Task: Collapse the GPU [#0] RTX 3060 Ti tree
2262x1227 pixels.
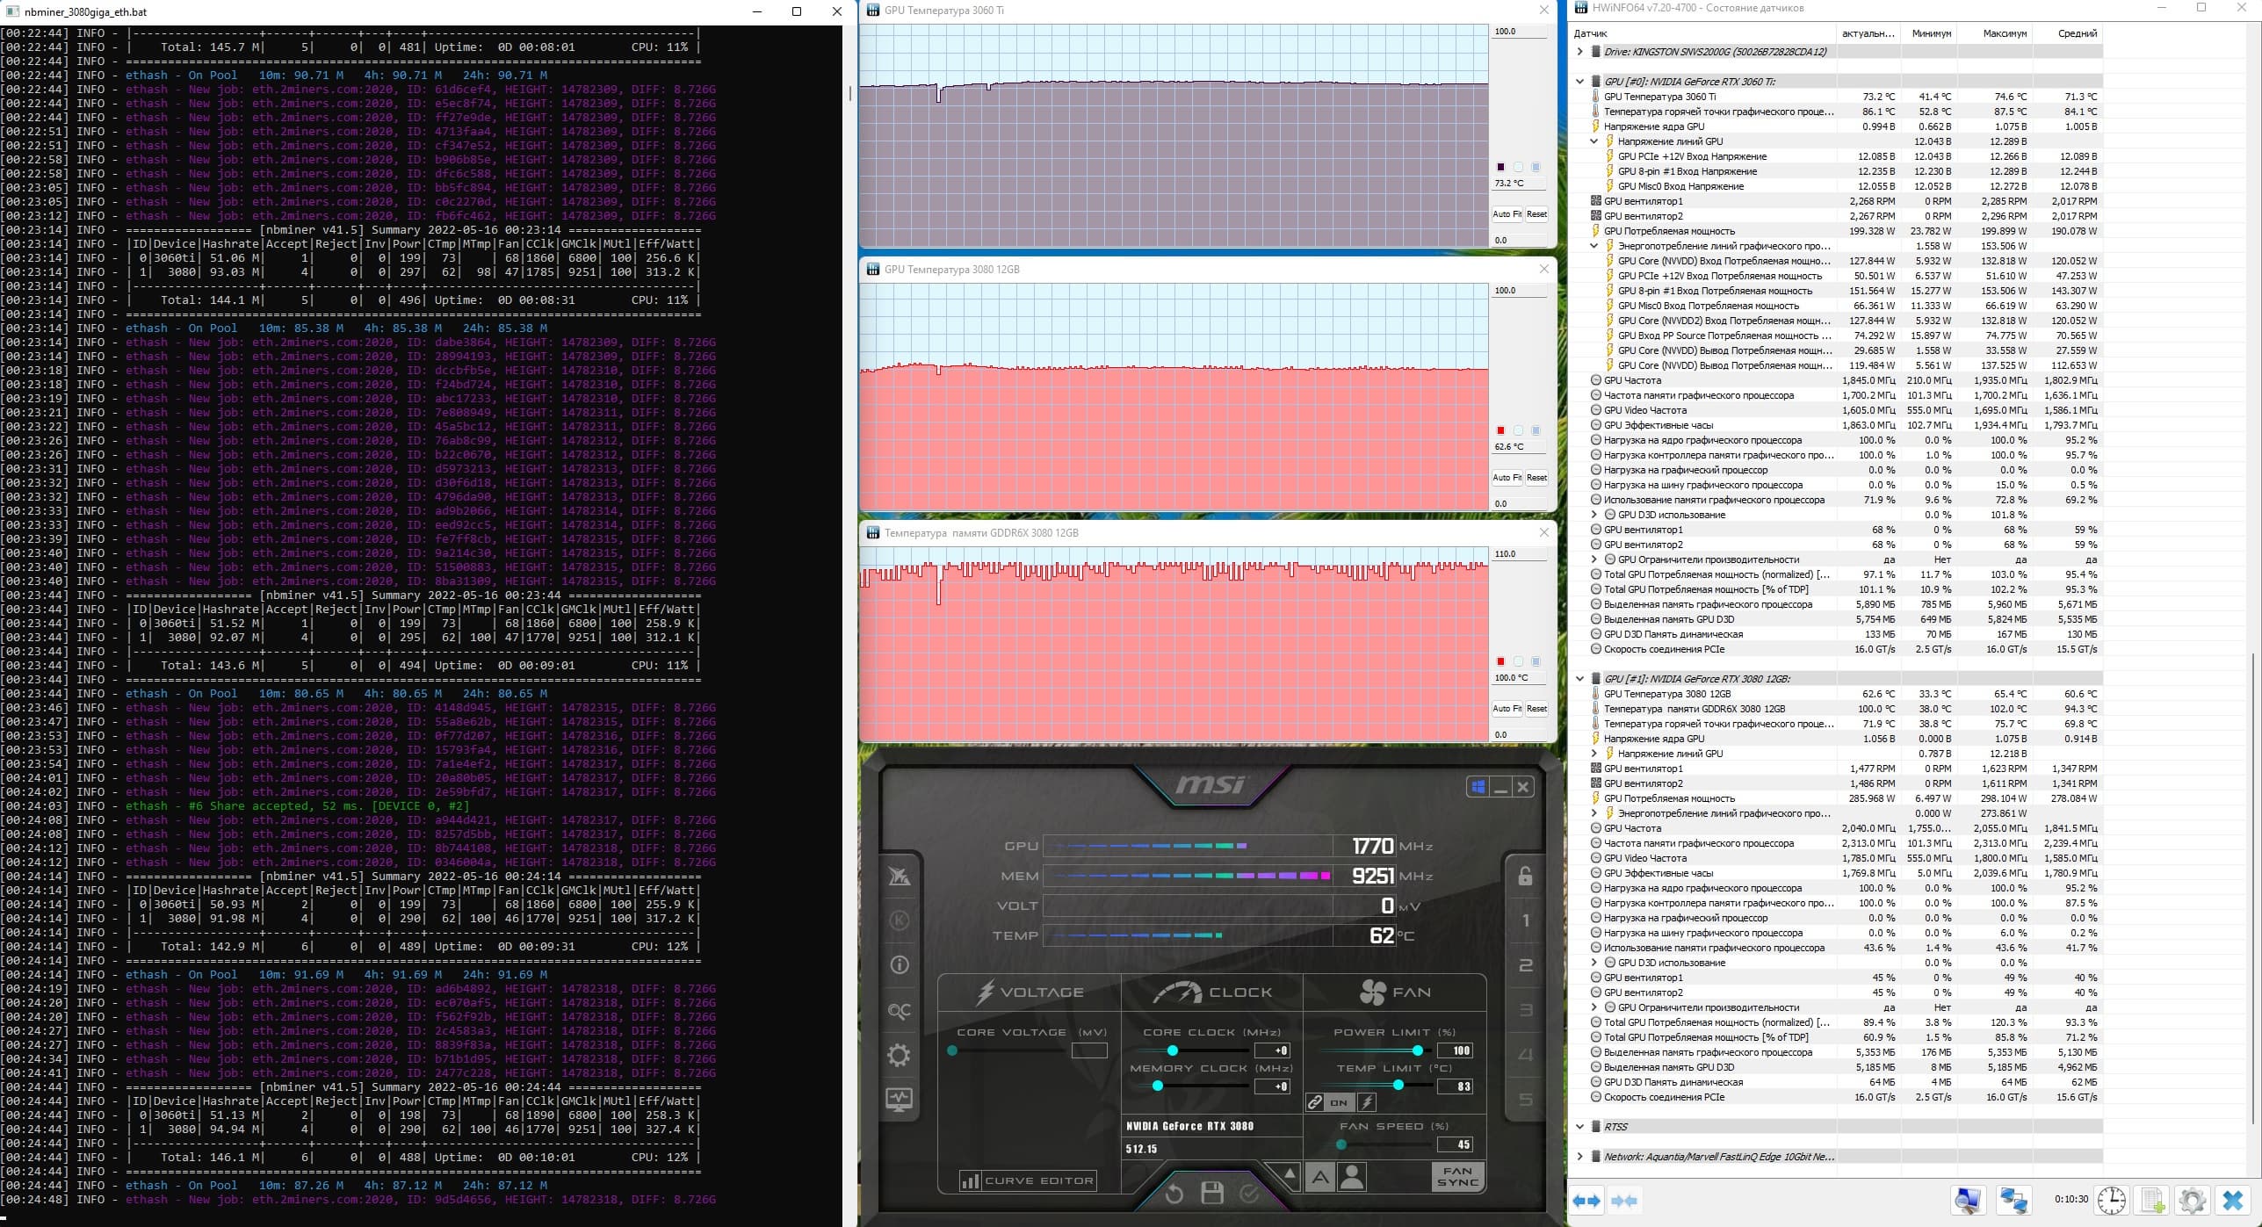Action: pyautogui.click(x=1580, y=82)
